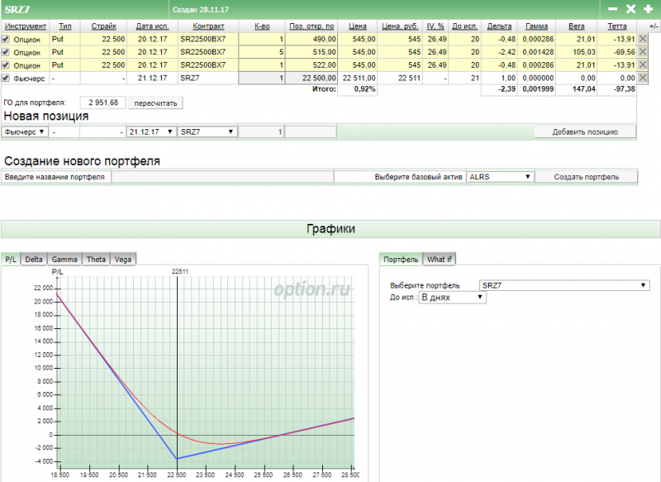The height and width of the screenshot is (482, 661).
Task: Remove the Put option row with quantity 5
Action: point(643,51)
